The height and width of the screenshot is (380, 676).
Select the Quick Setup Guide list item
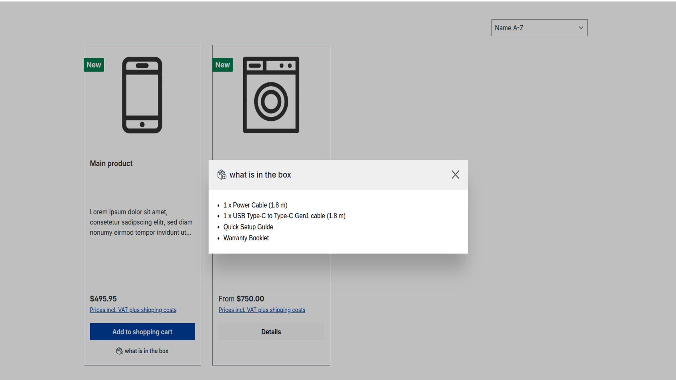pos(248,227)
